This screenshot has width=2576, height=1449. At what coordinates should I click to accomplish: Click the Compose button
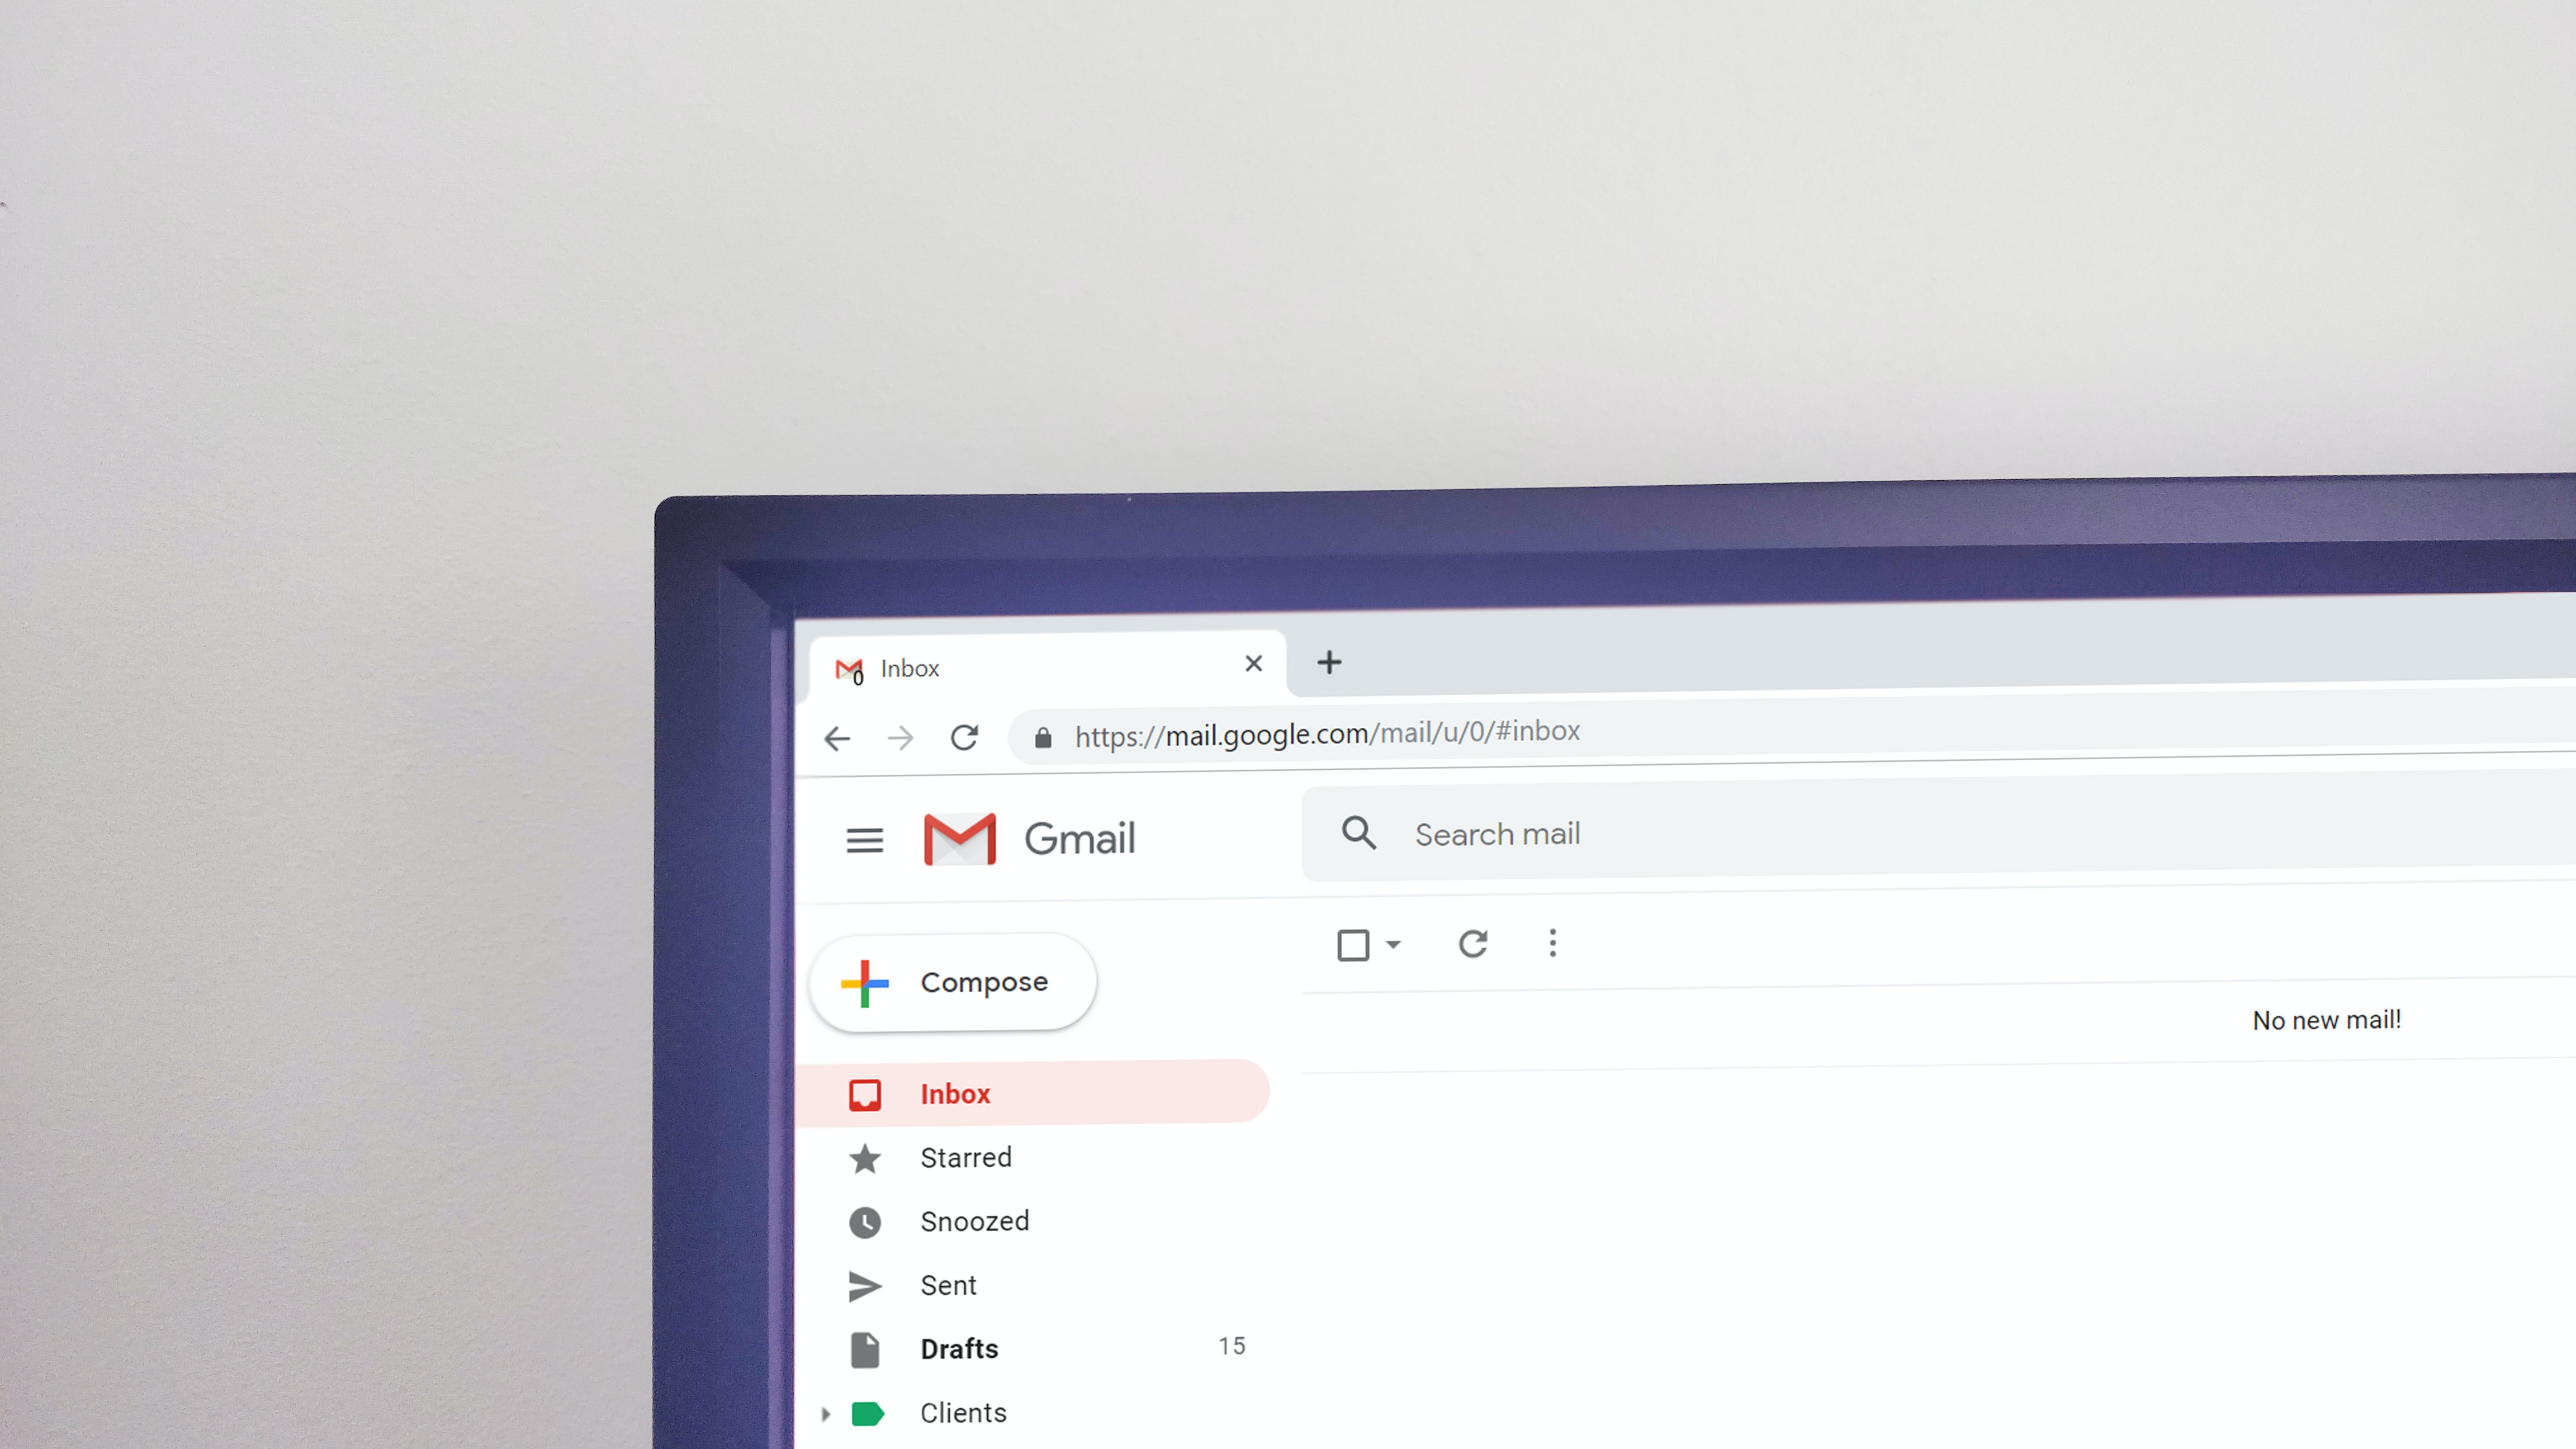[x=955, y=980]
